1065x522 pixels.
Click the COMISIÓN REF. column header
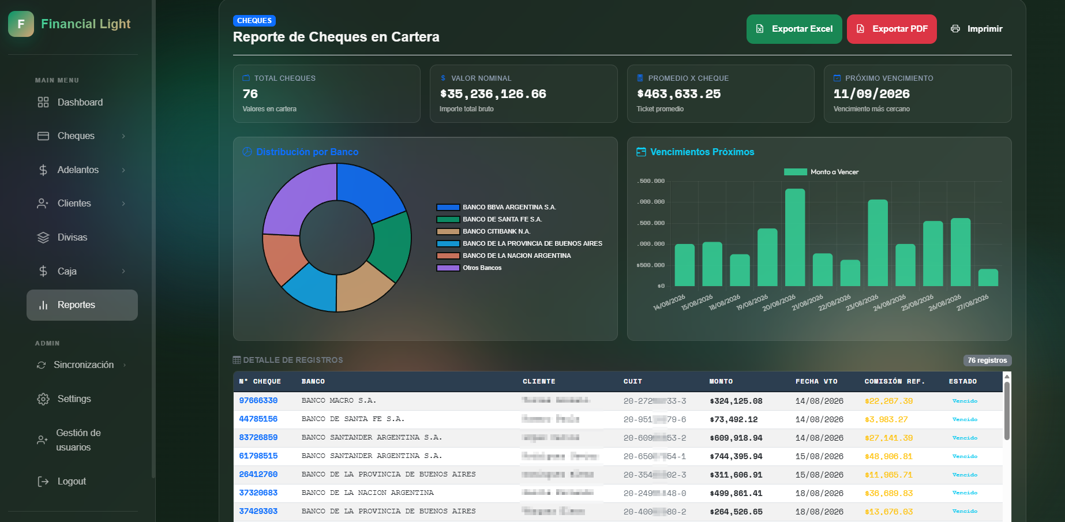(895, 382)
